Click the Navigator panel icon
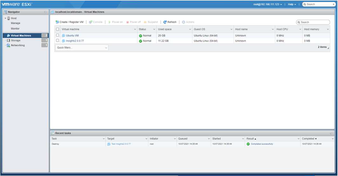Image resolution: width=338 pixels, height=176 pixels. click(6, 12)
